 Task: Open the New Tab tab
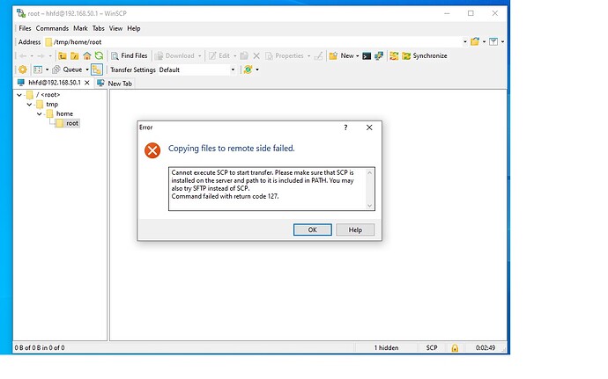(x=115, y=84)
